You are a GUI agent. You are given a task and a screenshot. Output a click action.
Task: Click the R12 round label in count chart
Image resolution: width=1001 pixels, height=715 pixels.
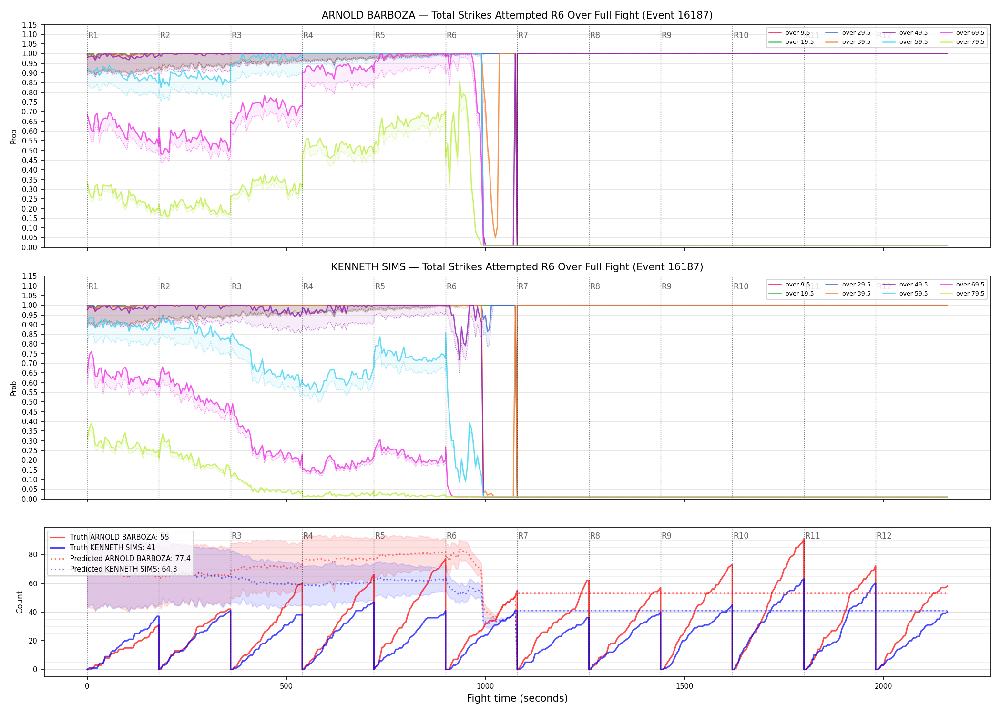click(x=884, y=536)
